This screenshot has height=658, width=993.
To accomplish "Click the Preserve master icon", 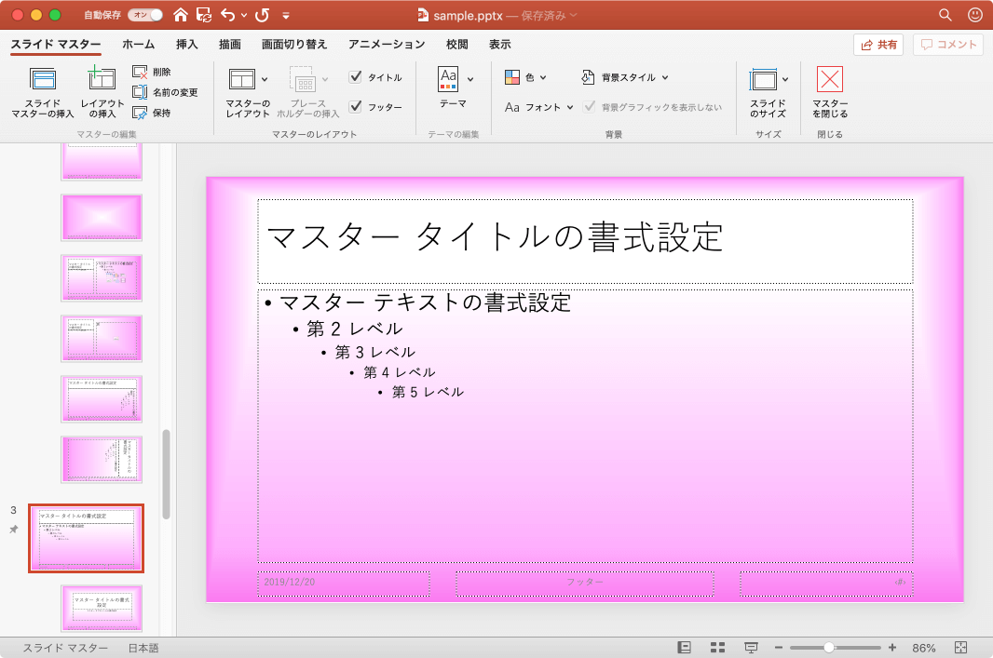I will (140, 113).
